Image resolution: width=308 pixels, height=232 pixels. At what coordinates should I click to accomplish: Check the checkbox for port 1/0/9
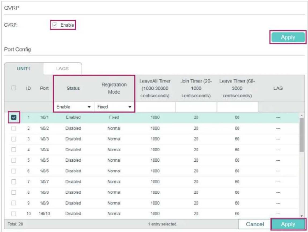14,203
